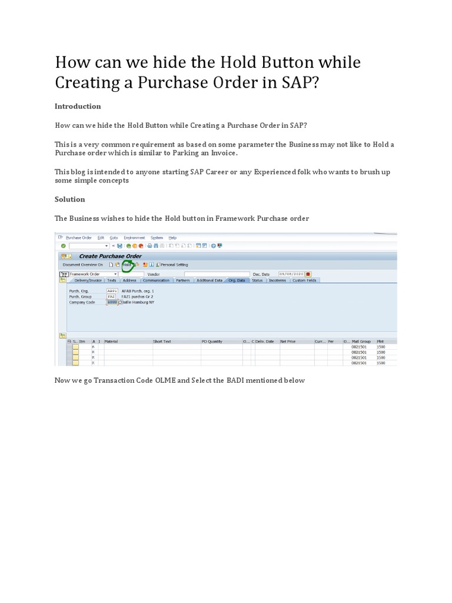The image size is (452, 603).
Task: Click the Messages icon before info icon
Action: click(145, 264)
